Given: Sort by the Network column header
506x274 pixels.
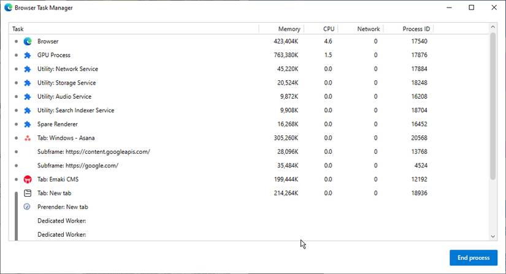Looking at the screenshot, I should 368,29.
